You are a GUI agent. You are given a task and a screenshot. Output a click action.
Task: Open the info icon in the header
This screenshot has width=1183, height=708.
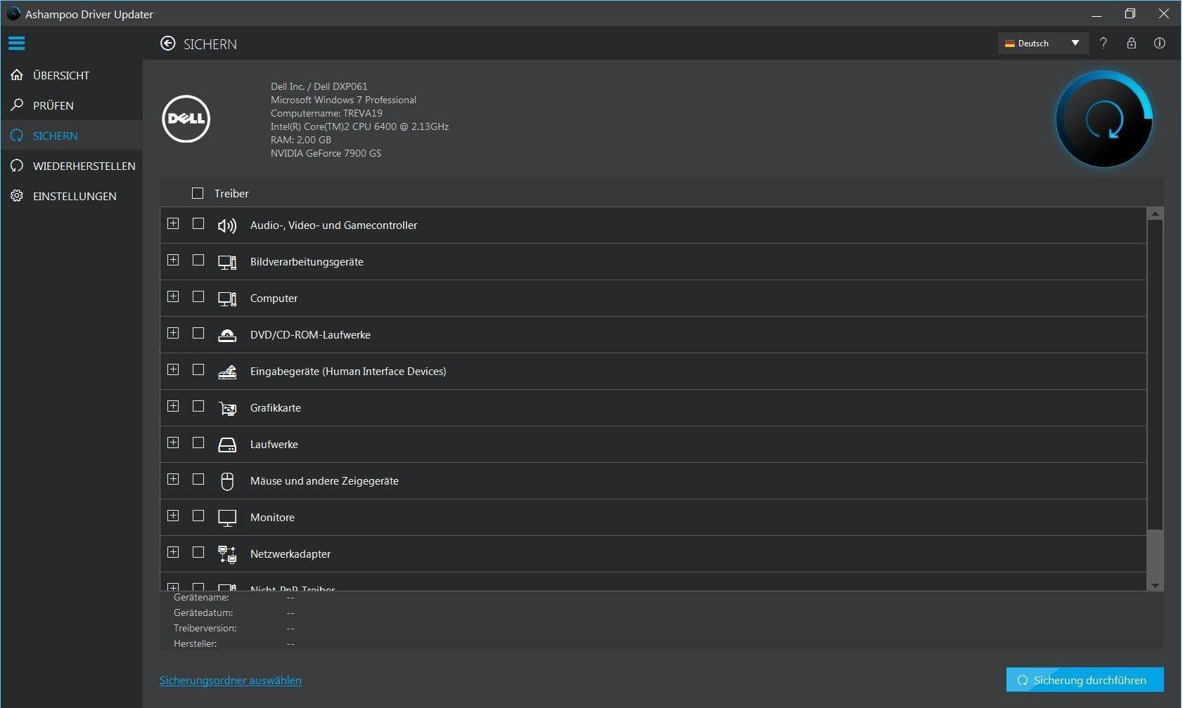click(1160, 44)
